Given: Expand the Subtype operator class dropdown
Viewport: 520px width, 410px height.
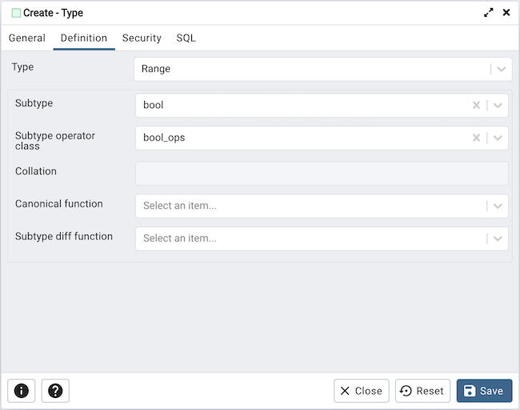Looking at the screenshot, I should 498,138.
